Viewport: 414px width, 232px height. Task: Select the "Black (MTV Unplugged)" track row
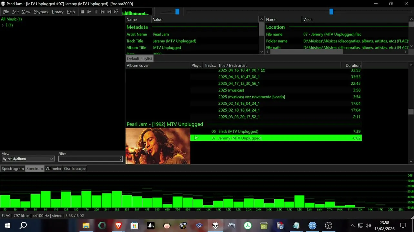coord(276,131)
